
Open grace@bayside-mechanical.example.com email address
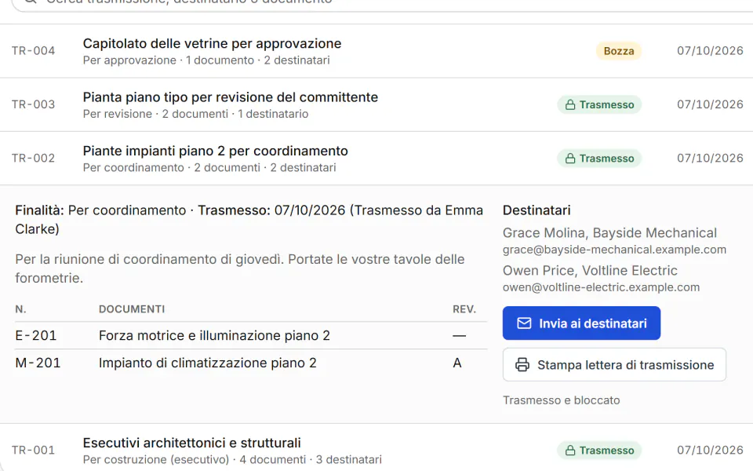[614, 250]
